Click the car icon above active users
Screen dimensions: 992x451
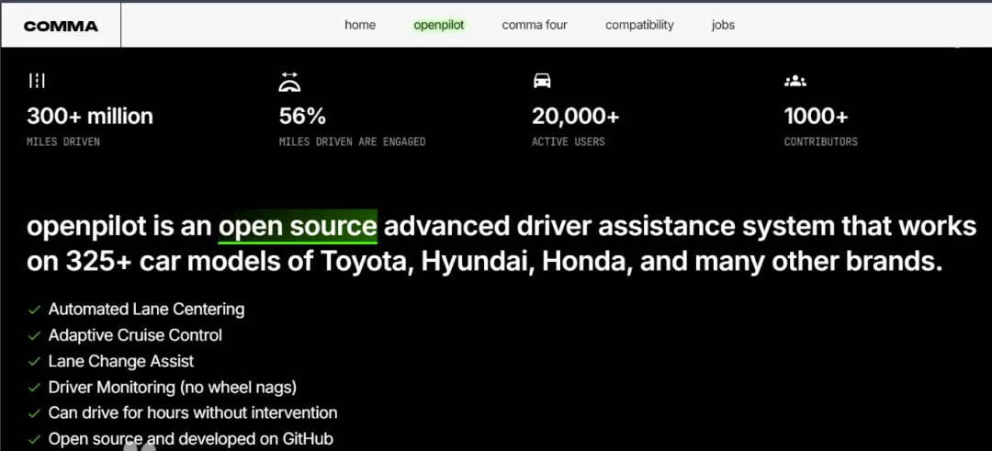point(542,80)
